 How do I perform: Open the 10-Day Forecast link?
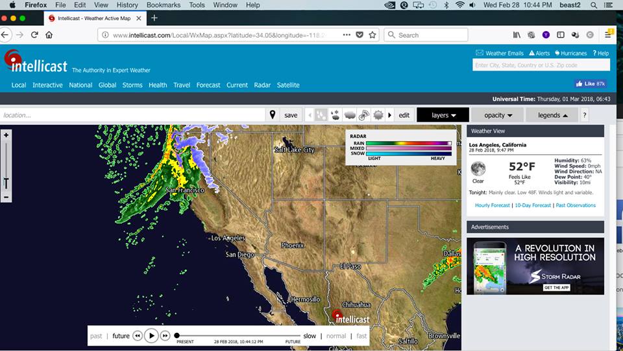click(532, 205)
